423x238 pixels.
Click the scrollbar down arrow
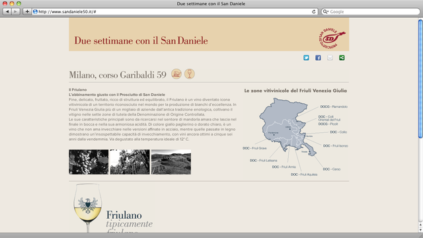[x=420, y=230]
